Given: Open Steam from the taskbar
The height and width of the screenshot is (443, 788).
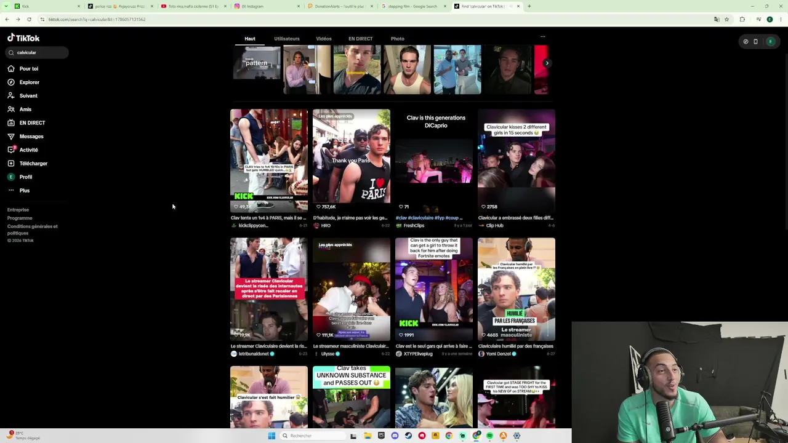Looking at the screenshot, I should (408, 436).
